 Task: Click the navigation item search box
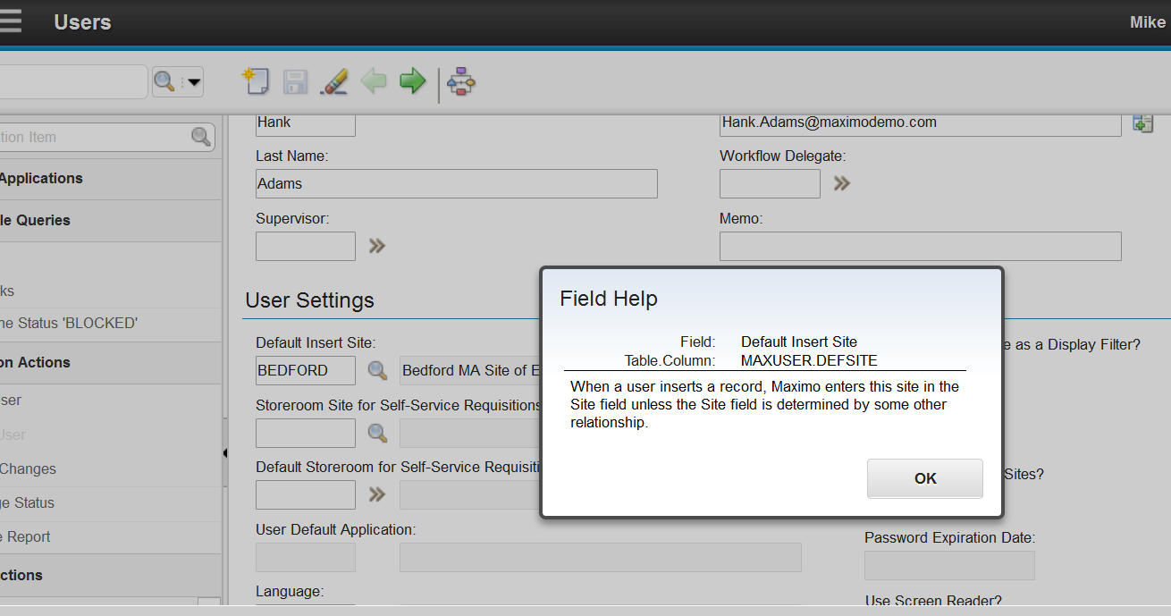107,137
